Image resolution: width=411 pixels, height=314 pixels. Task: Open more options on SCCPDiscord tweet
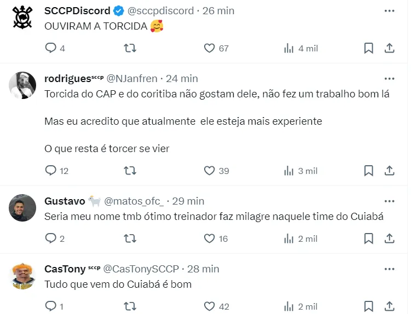[389, 10]
